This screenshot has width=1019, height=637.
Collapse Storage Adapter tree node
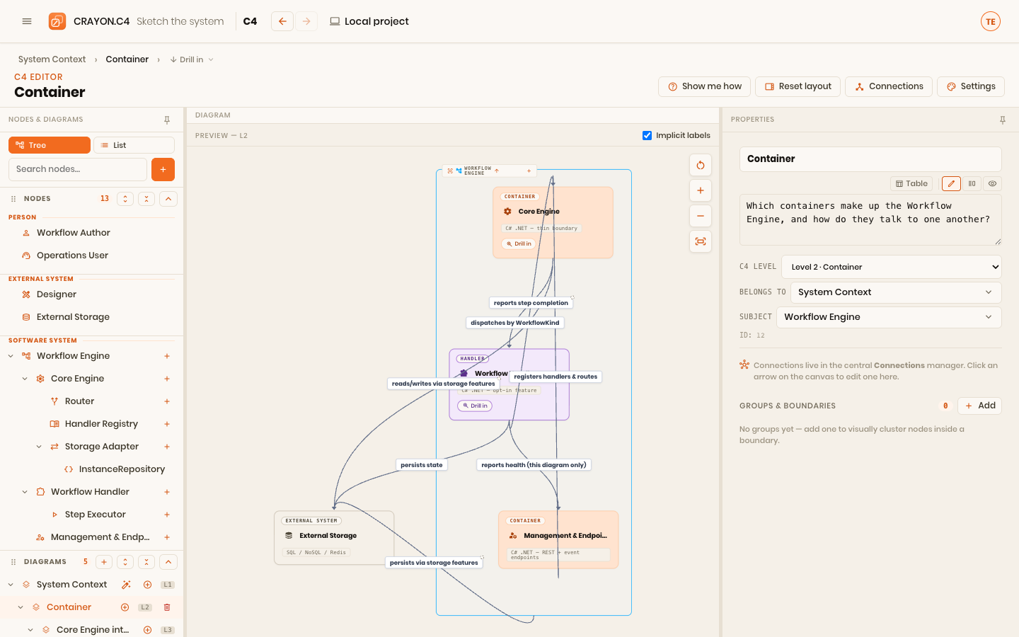click(x=39, y=447)
